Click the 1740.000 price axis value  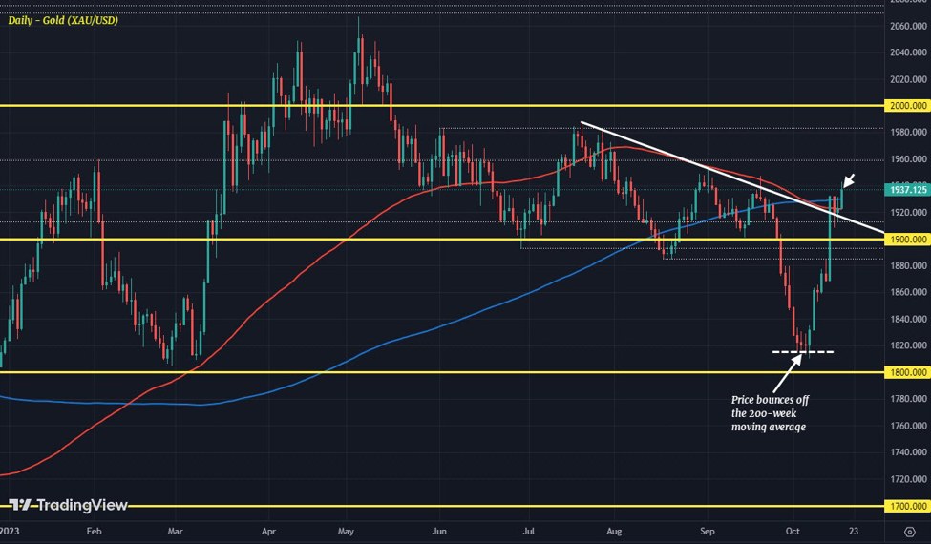908,452
